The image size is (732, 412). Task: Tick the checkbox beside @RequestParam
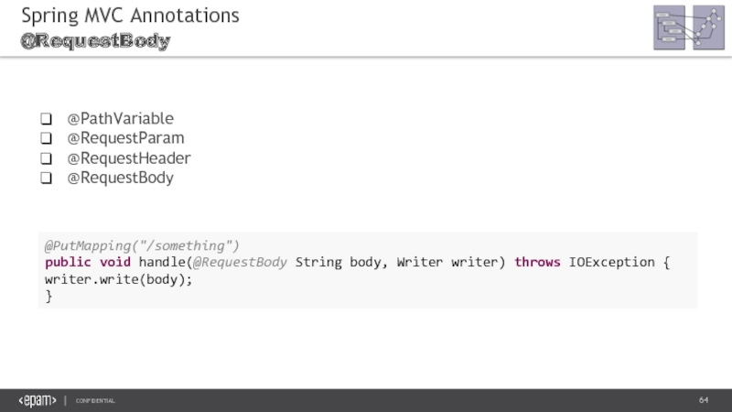click(46, 139)
